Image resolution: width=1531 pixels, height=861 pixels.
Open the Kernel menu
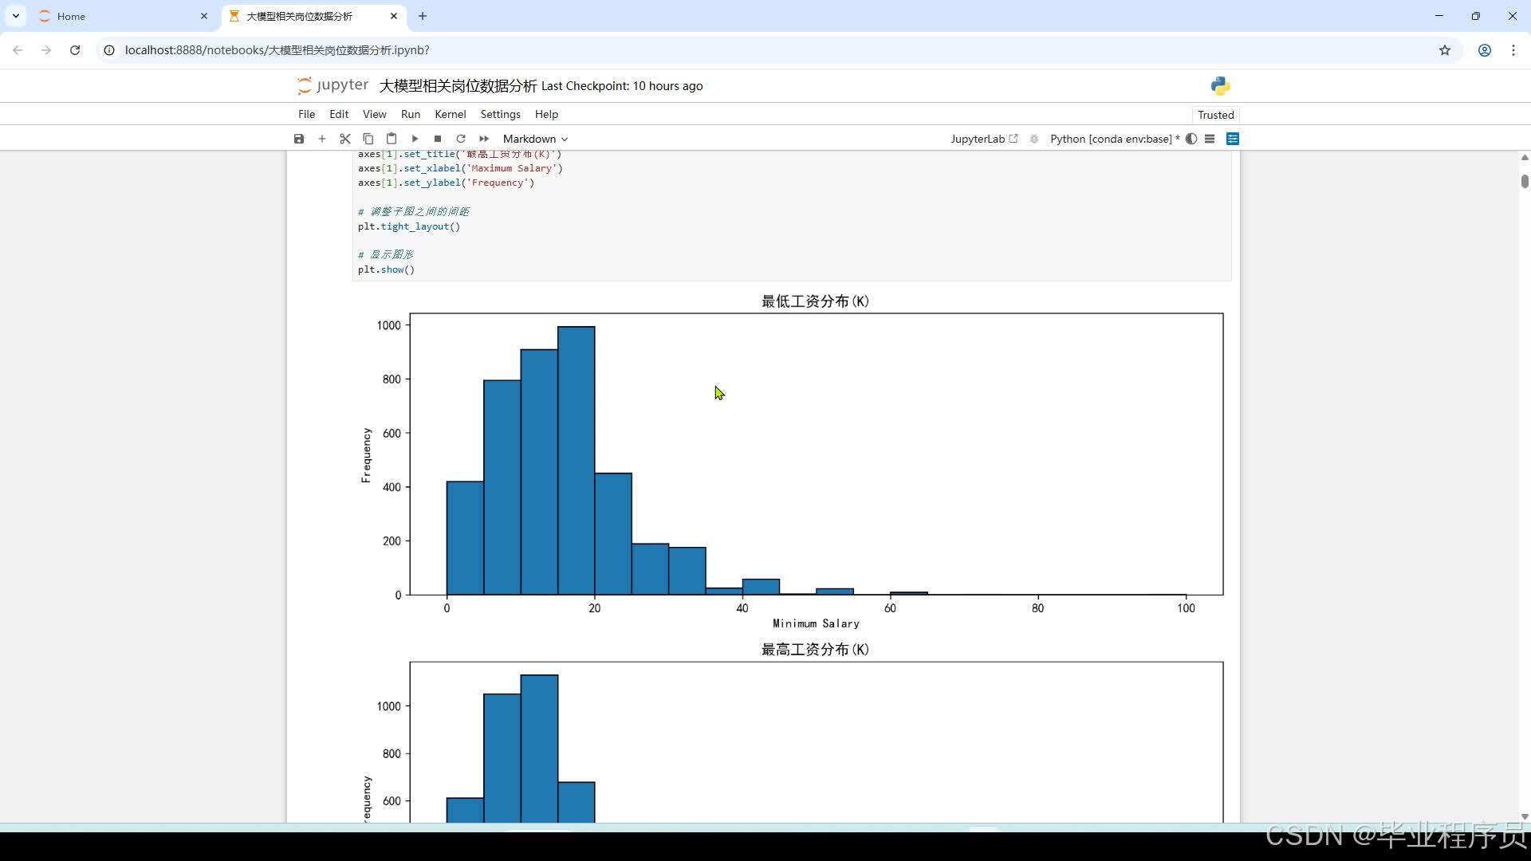pos(450,114)
